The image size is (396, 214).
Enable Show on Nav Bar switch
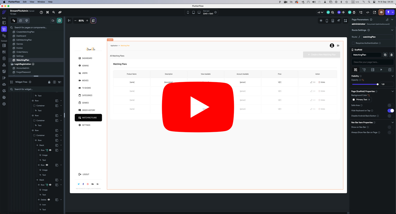coord(391,127)
